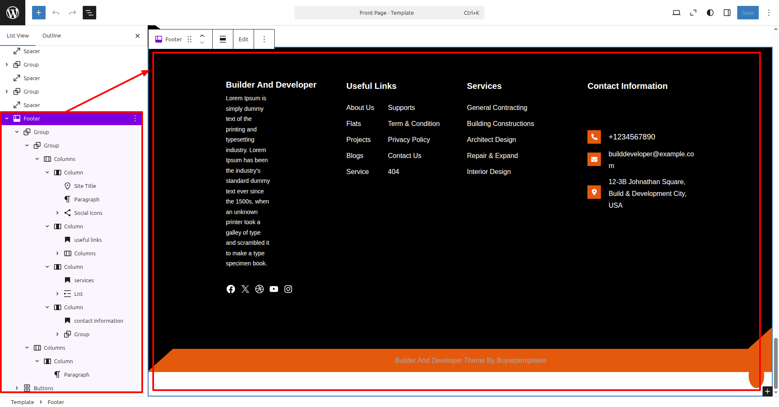This screenshot has height=407, width=779.
Task: Click the orange phone icon swatch
Action: pyautogui.click(x=594, y=137)
